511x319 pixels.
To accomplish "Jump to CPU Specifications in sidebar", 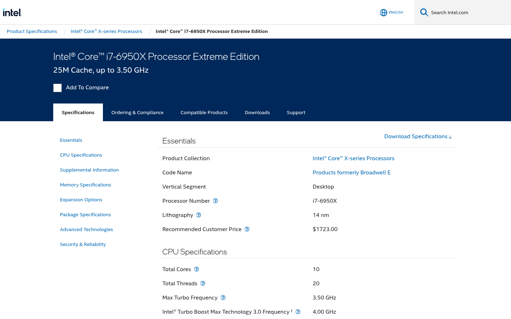I will [x=81, y=155].
